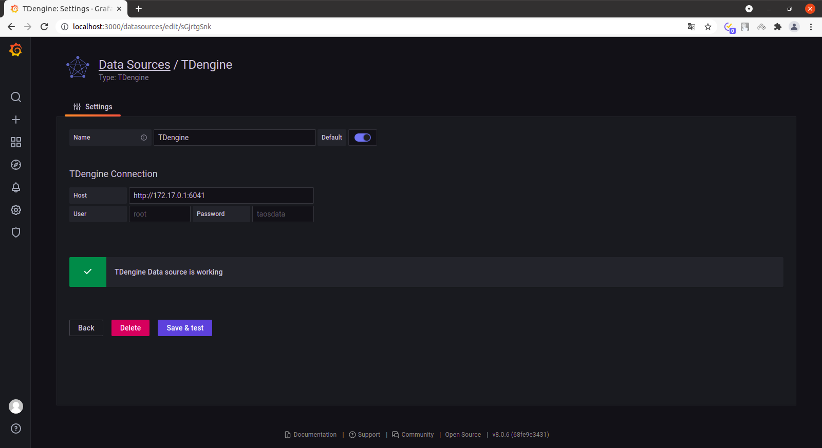Switch to the Settings tab

pyautogui.click(x=93, y=107)
